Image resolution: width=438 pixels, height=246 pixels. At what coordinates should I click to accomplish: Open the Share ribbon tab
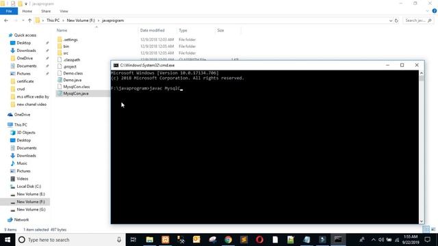point(46,11)
